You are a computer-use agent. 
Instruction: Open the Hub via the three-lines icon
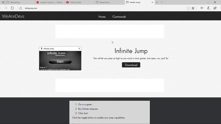202,8
